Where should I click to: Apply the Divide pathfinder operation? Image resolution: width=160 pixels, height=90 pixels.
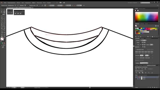(136, 73)
